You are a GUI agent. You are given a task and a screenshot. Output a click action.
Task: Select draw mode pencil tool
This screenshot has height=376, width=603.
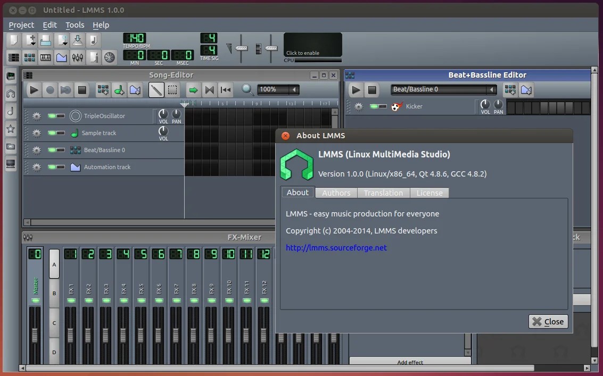156,90
